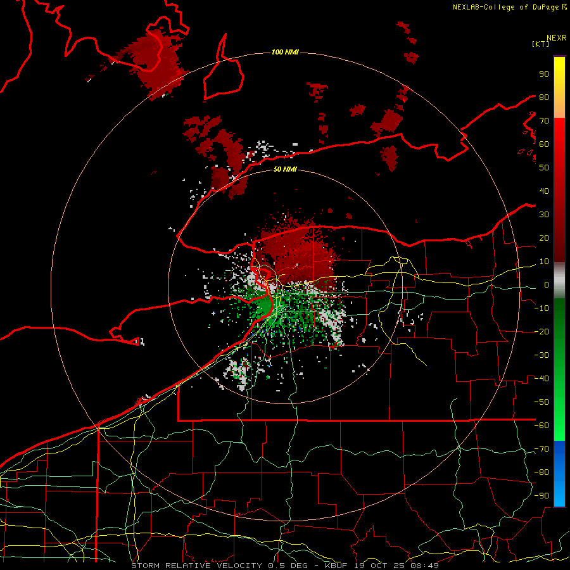The height and width of the screenshot is (570, 570).
Task: Click the -50 value on velocity scale
Action: tap(541, 402)
